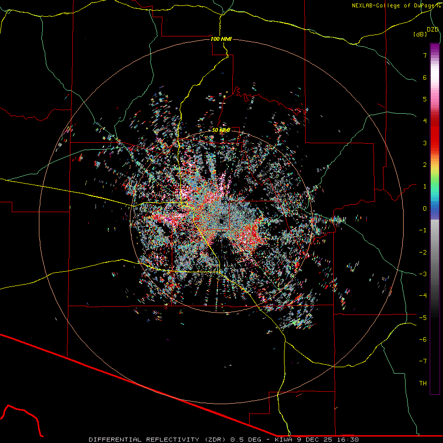Click the -7 scale value
The image size is (443, 443).
pyautogui.click(x=423, y=361)
